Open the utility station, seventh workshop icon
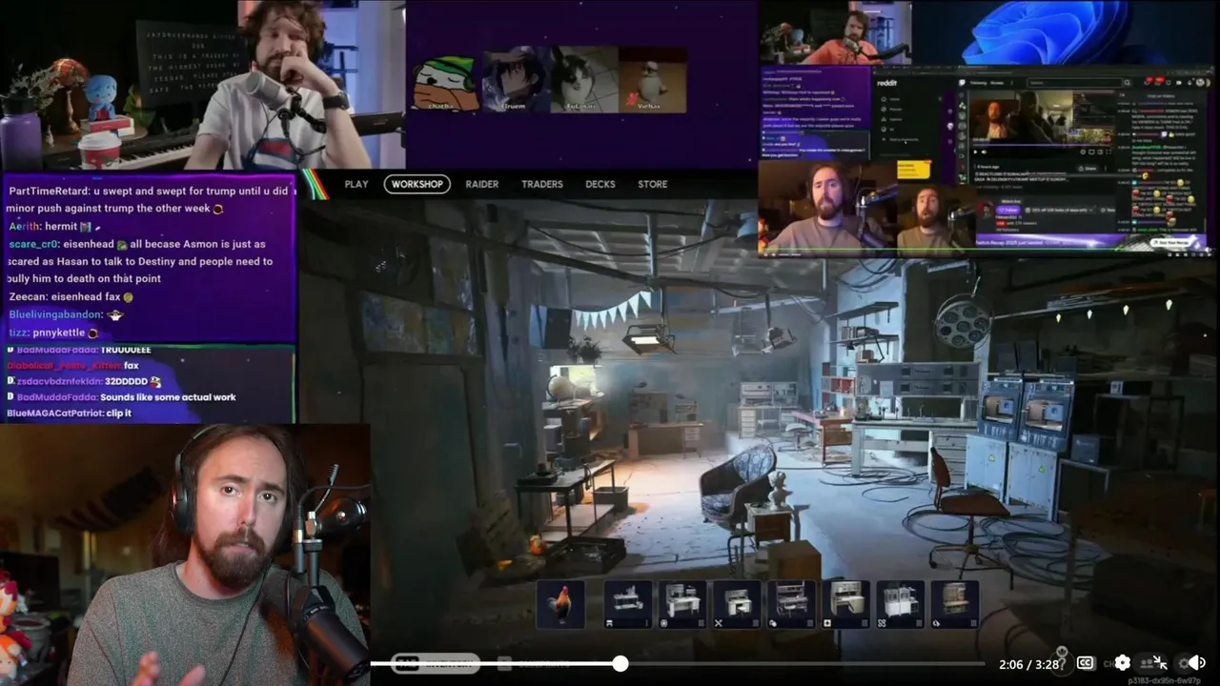1220x686 pixels. tap(901, 604)
